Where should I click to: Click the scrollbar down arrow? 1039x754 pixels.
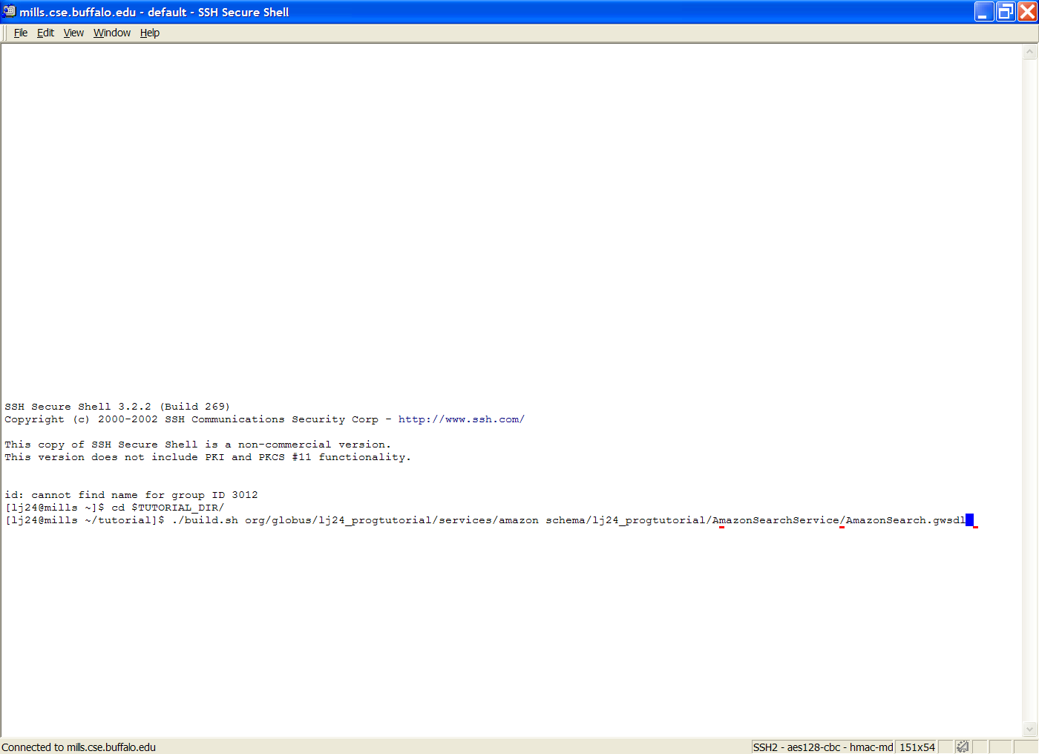pyautogui.click(x=1029, y=729)
